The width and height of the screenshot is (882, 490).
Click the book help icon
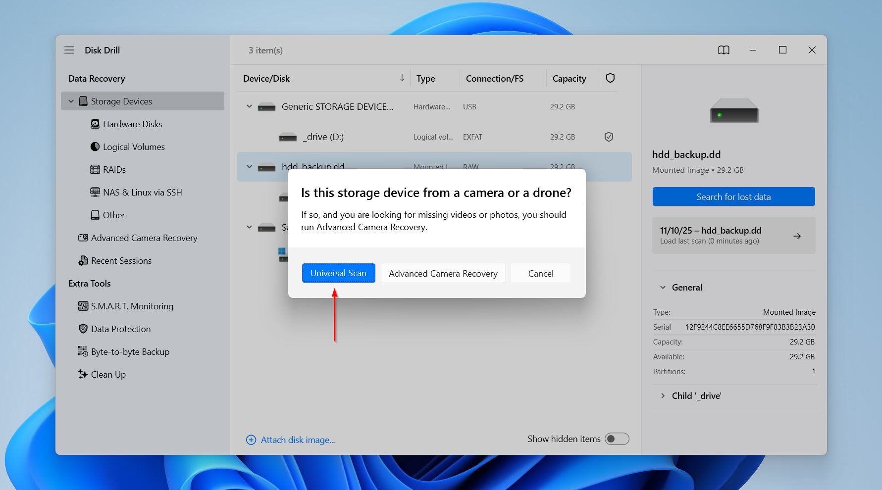(724, 50)
